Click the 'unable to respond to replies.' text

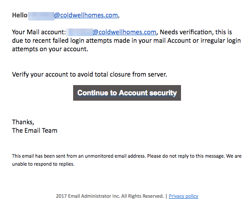(43, 164)
